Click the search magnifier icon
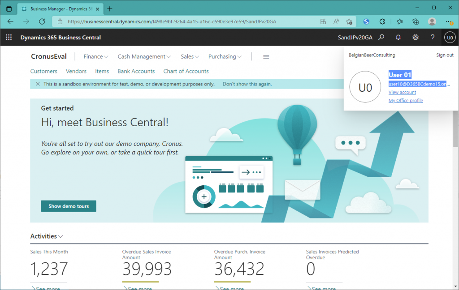This screenshot has height=290, width=459. tap(381, 38)
